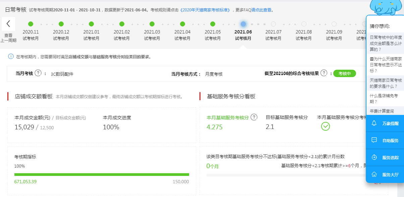The width and height of the screenshot is (404, 197).
Task: Click the 671,053.39 cumulative amount
Action: [x=25, y=182]
